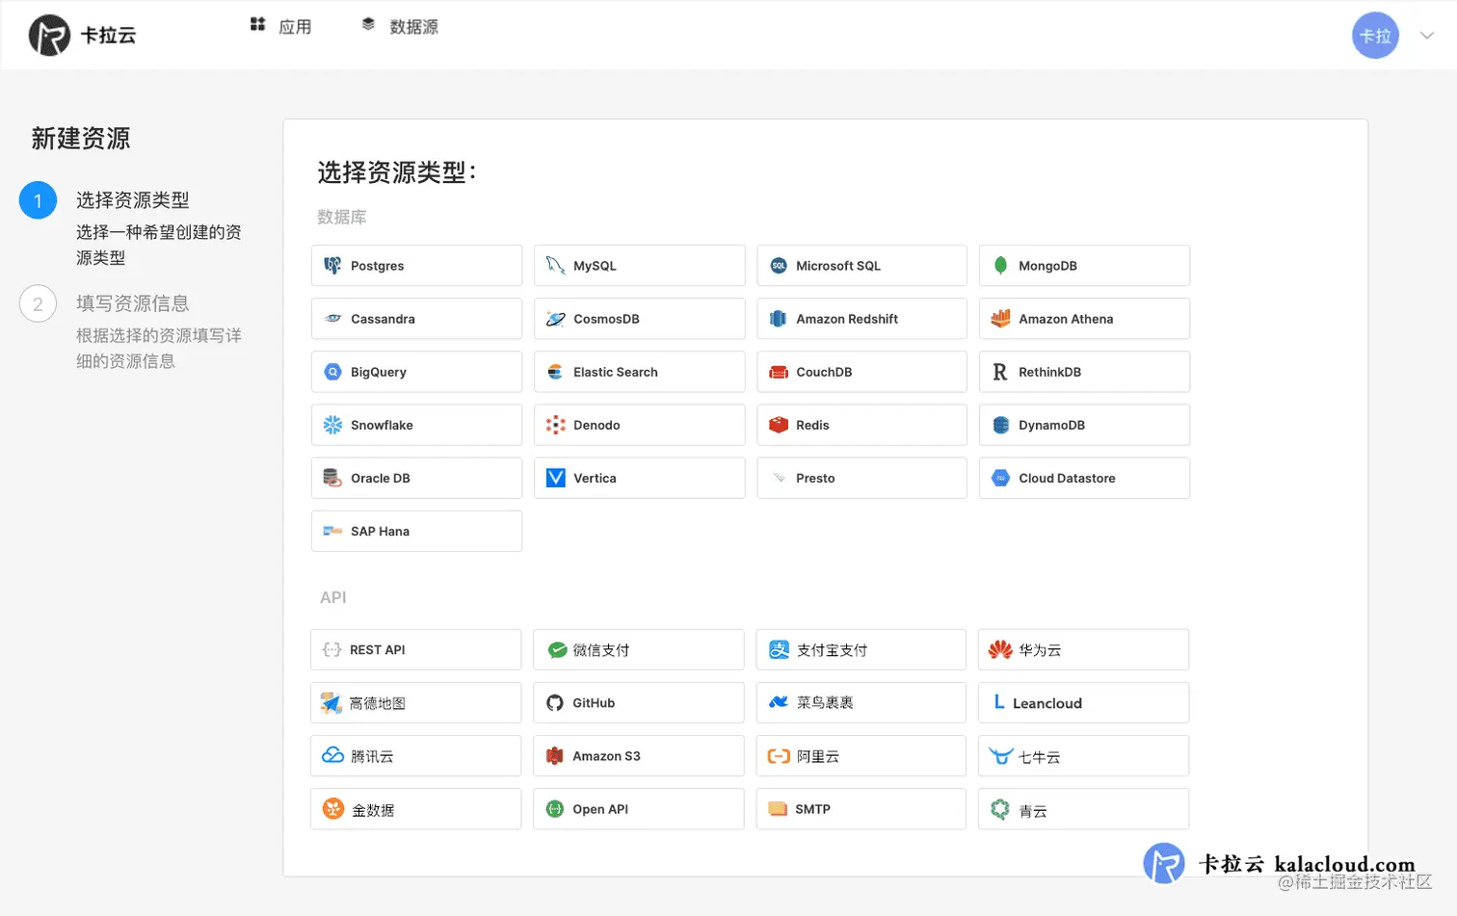The height and width of the screenshot is (916, 1457).
Task: Click the 金数据 orange icon
Action: (333, 809)
